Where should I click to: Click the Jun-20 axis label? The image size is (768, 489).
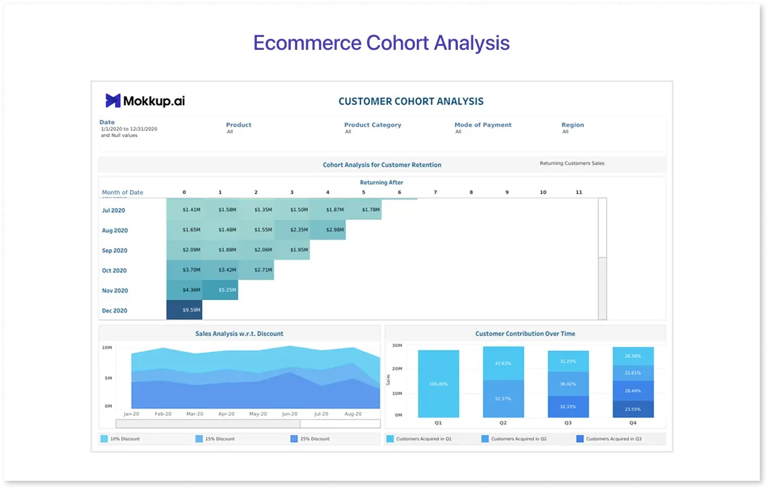tap(290, 414)
